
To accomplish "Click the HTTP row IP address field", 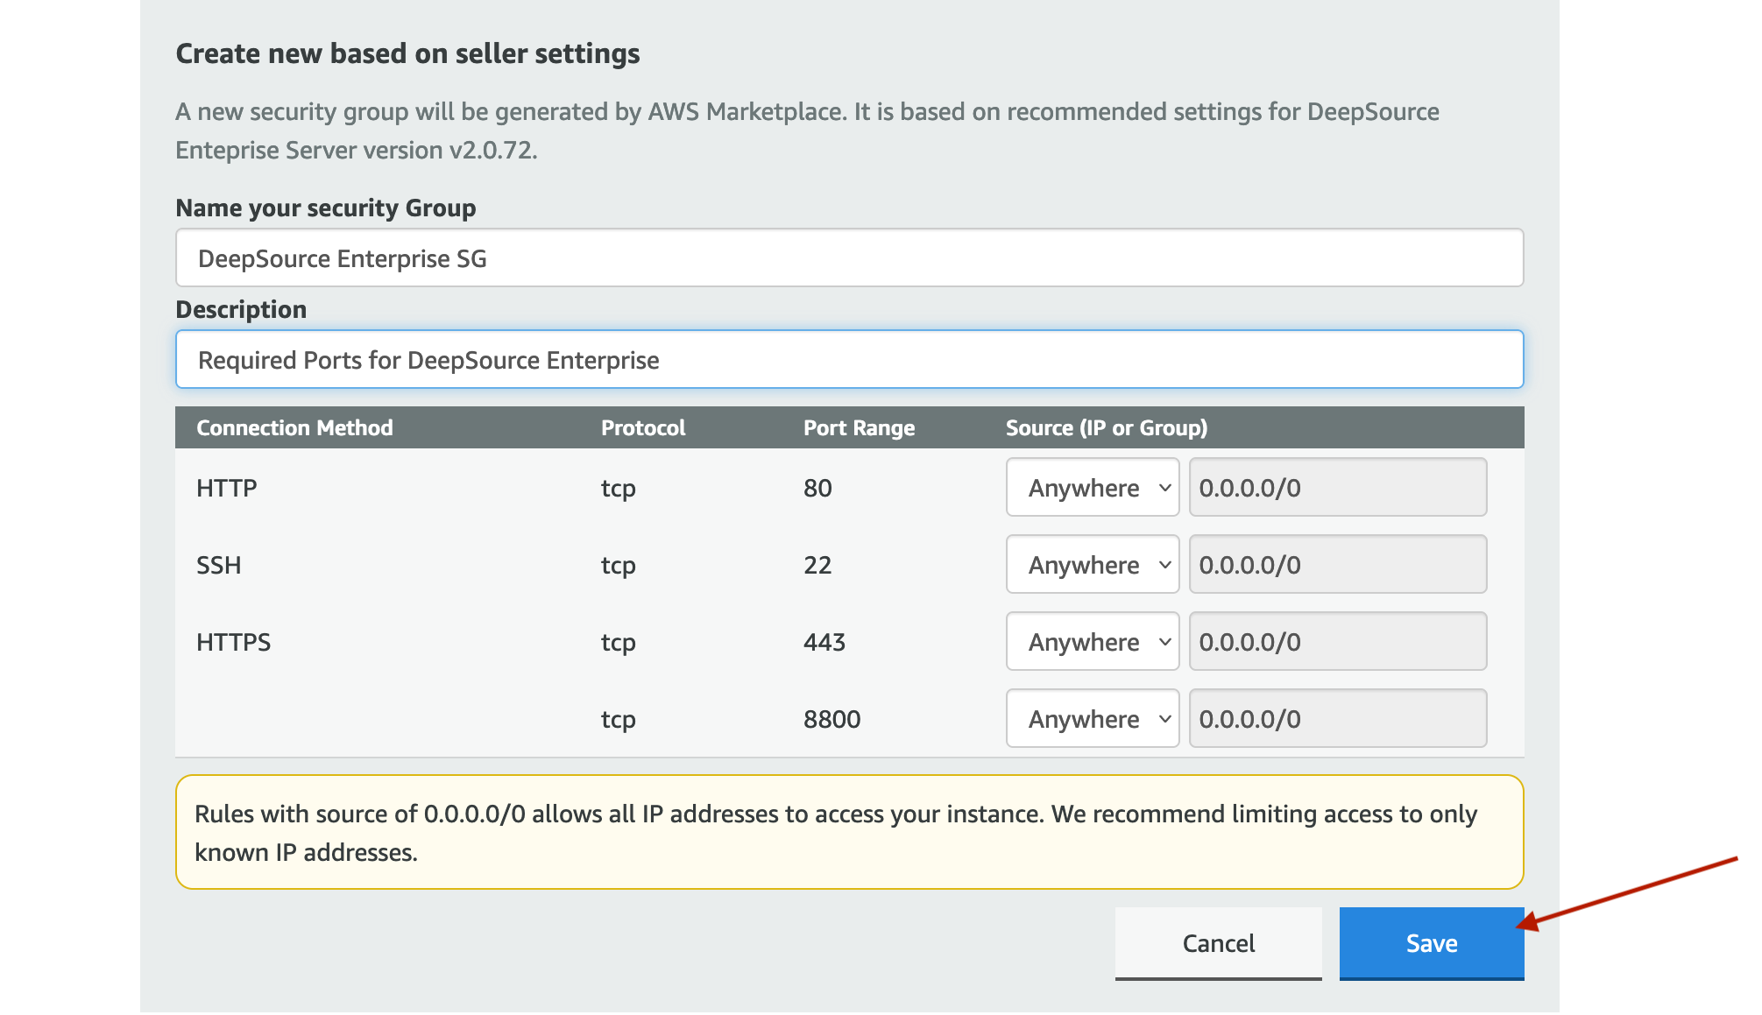I will click(1337, 488).
